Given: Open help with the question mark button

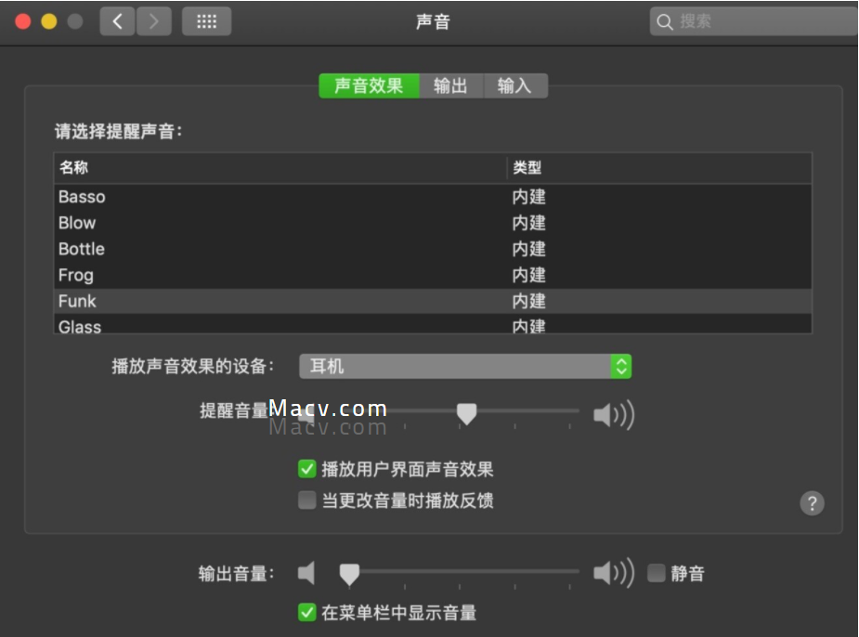Looking at the screenshot, I should point(812,502).
